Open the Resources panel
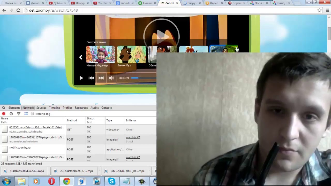 click(81, 108)
